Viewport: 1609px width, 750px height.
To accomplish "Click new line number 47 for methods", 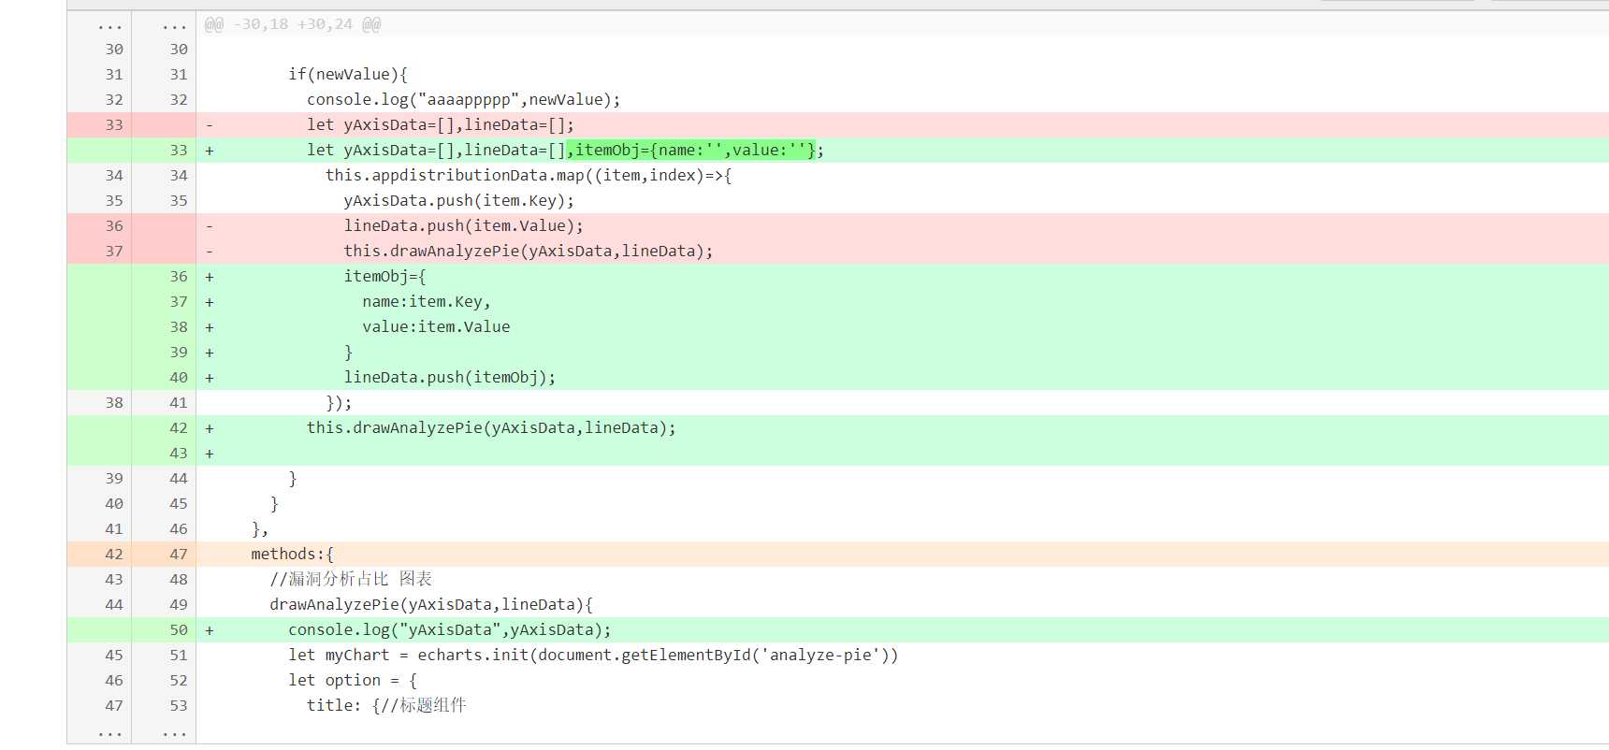I will click(179, 554).
